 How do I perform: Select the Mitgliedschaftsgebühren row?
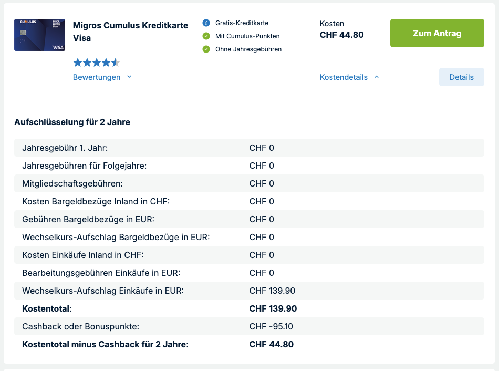(x=249, y=183)
